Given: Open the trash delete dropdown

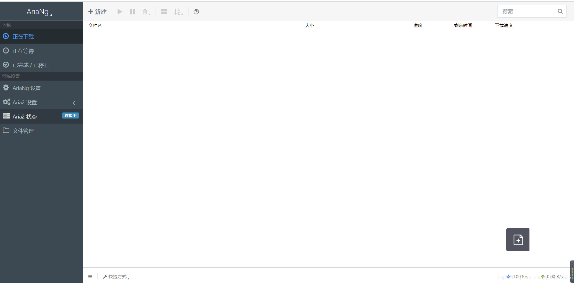Looking at the screenshot, I should point(146,12).
